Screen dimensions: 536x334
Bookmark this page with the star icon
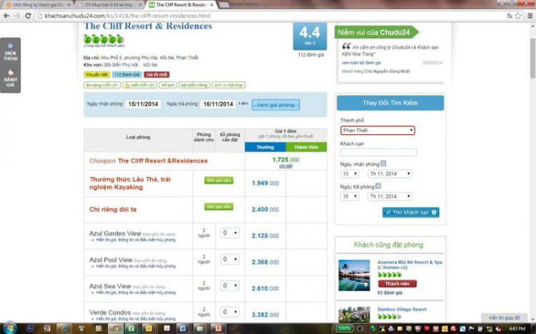pyautogui.click(x=518, y=16)
